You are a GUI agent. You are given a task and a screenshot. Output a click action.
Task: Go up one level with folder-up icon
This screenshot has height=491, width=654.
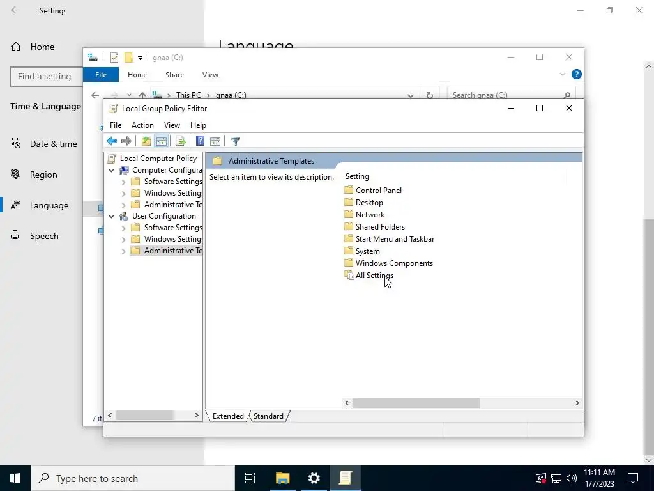(146, 141)
